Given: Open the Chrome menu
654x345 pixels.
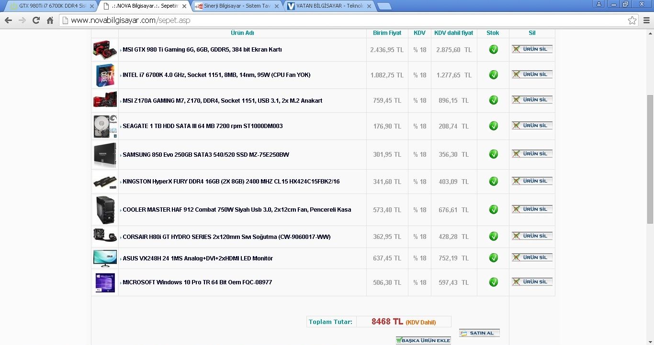Looking at the screenshot, I should [x=646, y=21].
